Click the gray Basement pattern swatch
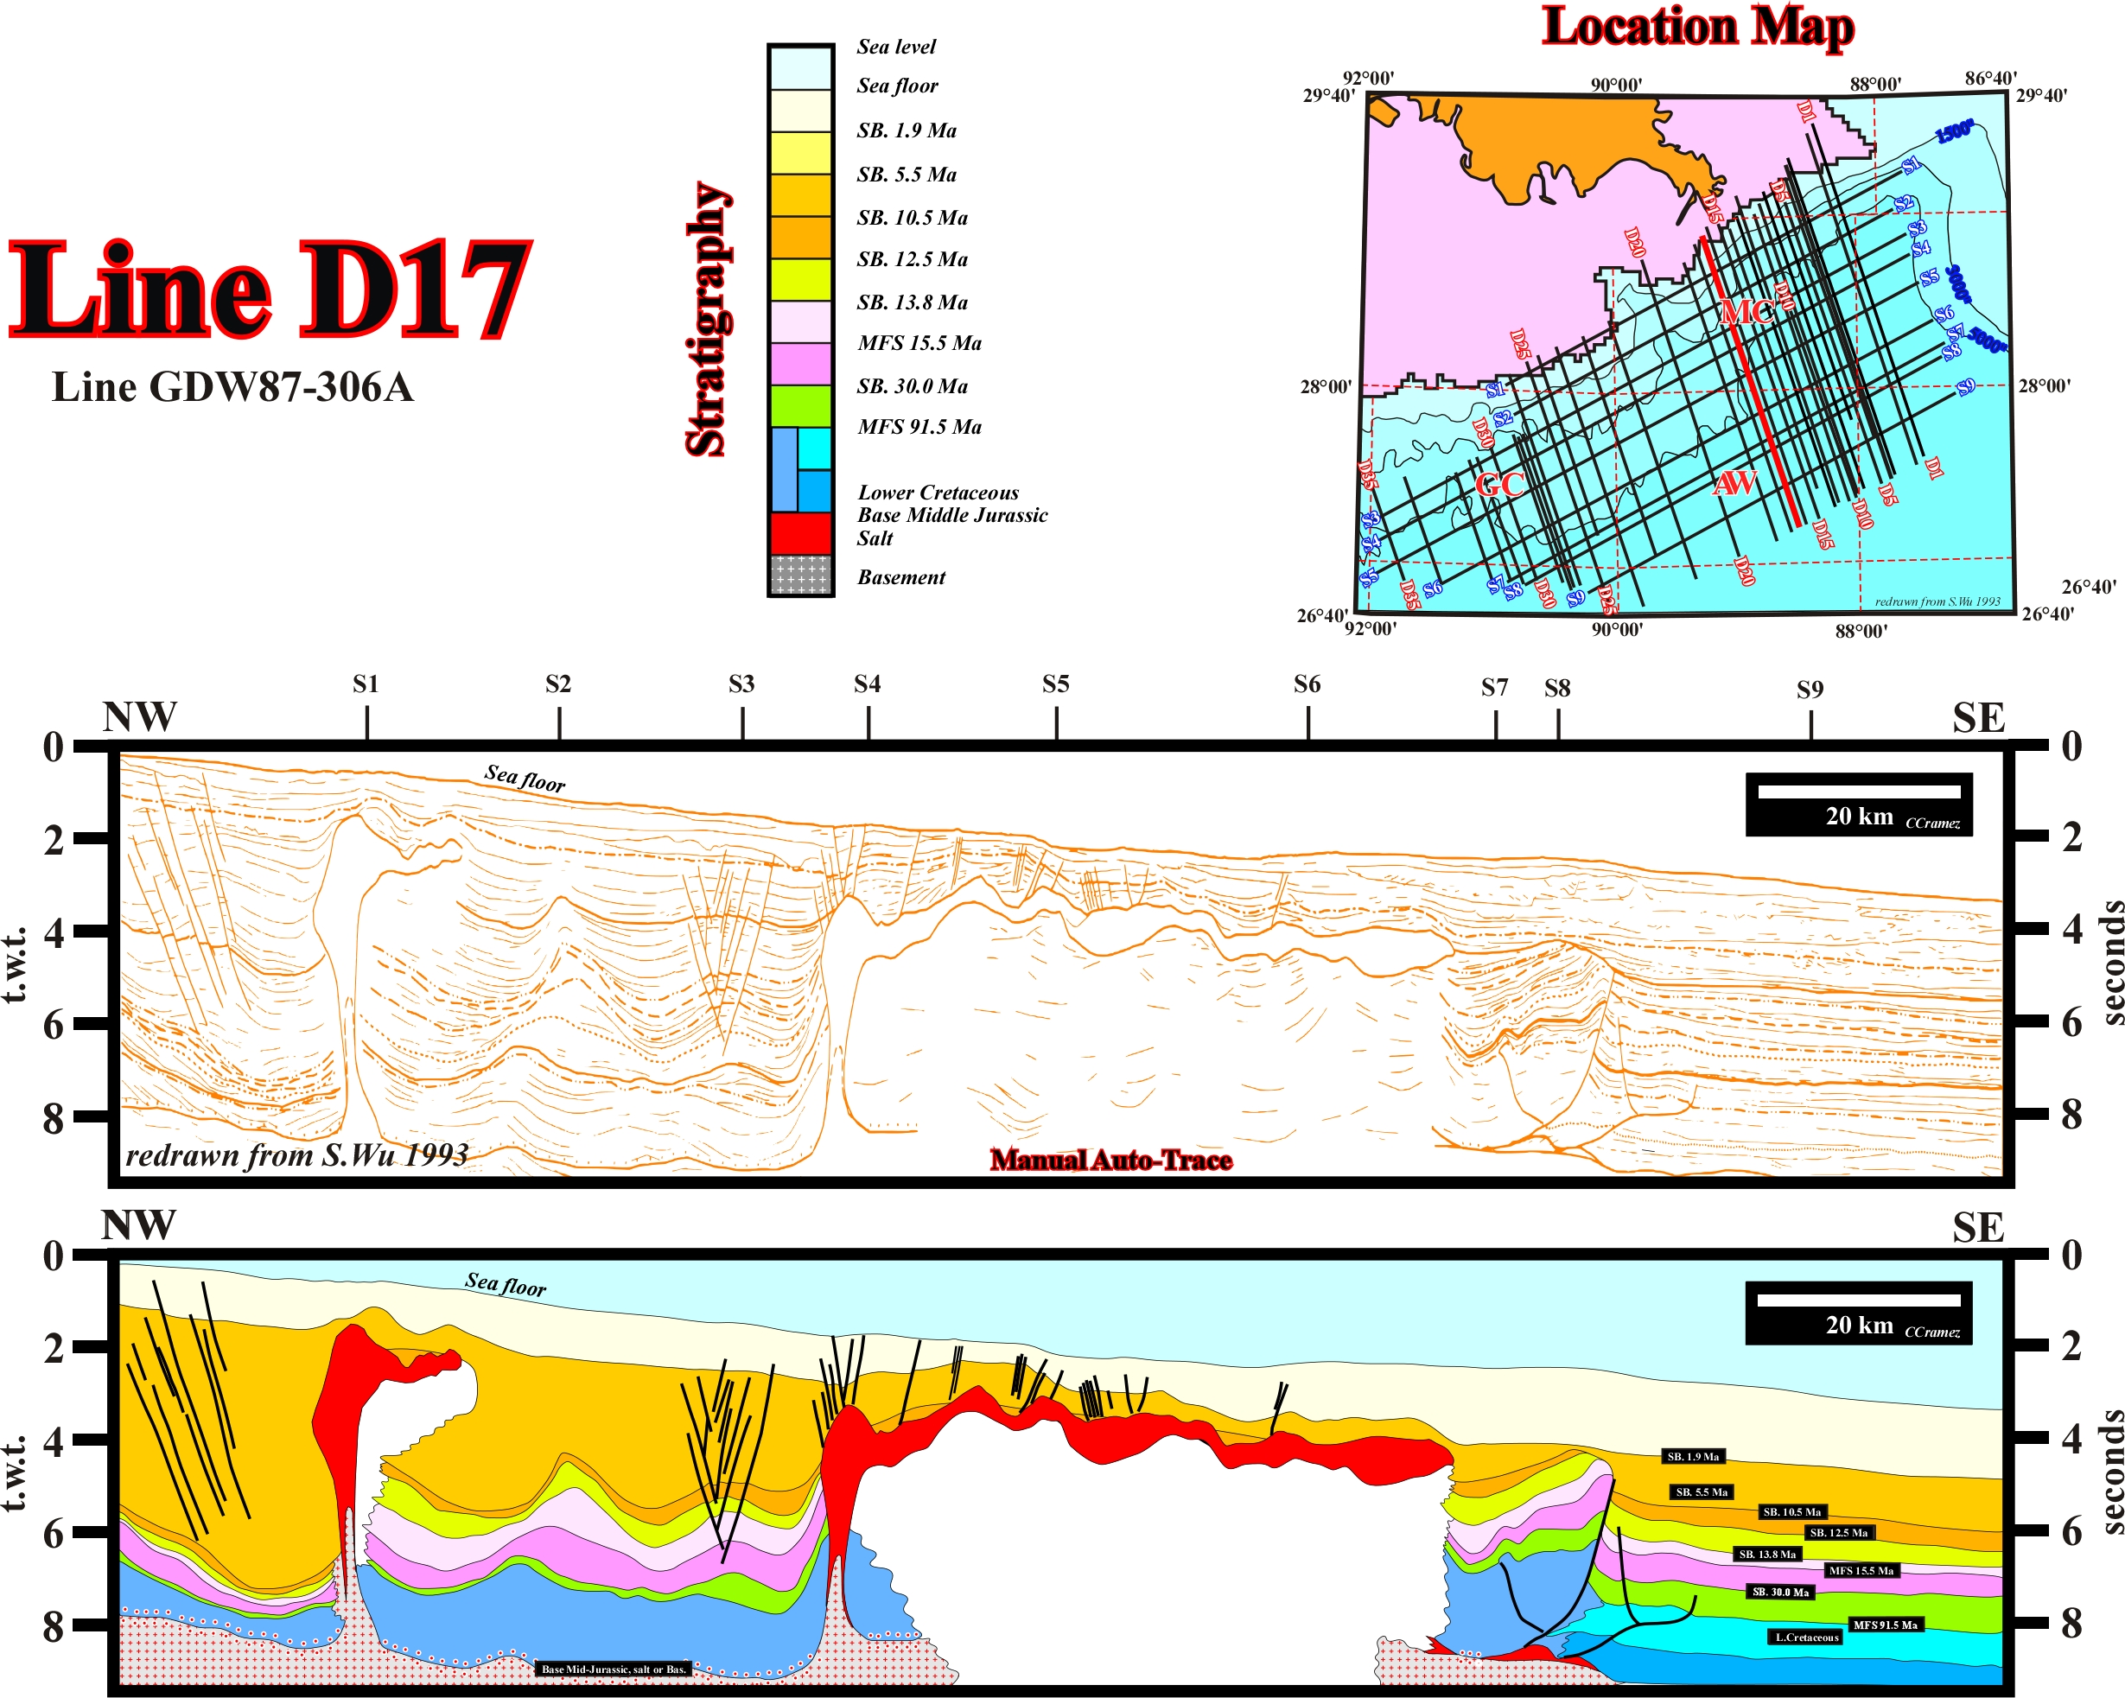Viewport: 2125px width, 1698px height. coord(799,575)
